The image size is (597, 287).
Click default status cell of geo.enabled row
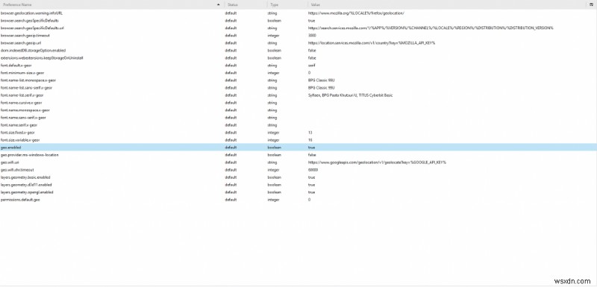point(231,147)
